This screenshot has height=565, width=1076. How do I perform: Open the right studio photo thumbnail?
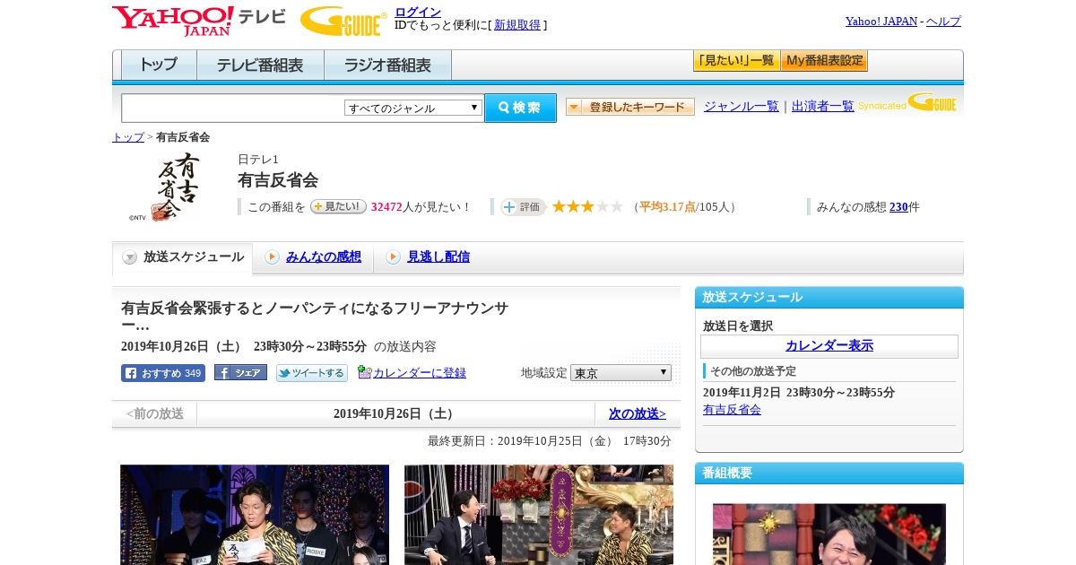coord(539,515)
